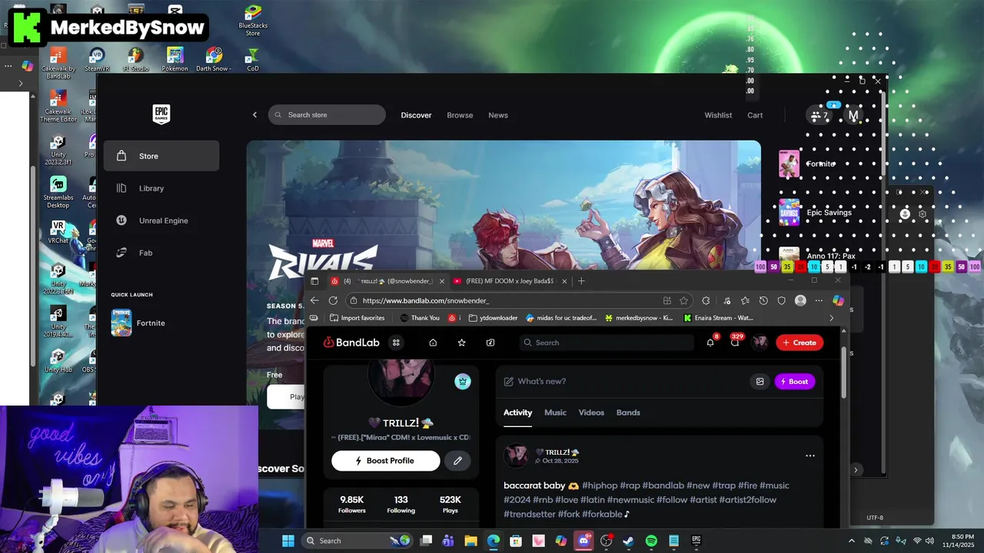Switch to the Music profile tab
This screenshot has height=553, width=984.
tap(555, 412)
